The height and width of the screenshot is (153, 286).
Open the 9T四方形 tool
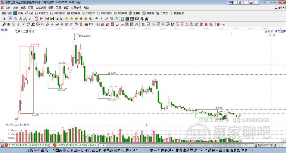pos(104,13)
